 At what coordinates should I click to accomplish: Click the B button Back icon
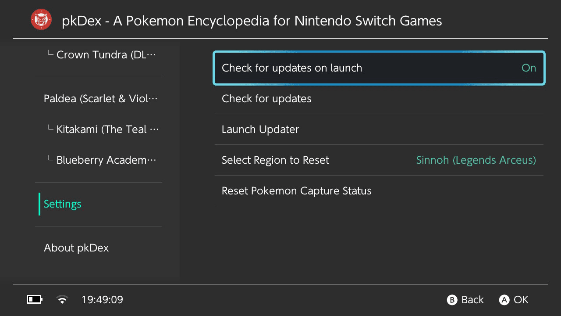[452, 300]
